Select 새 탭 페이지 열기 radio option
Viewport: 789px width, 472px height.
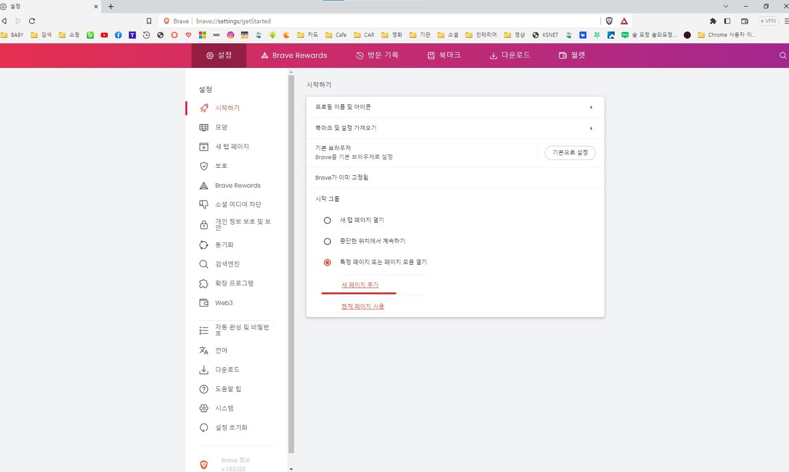tap(327, 220)
